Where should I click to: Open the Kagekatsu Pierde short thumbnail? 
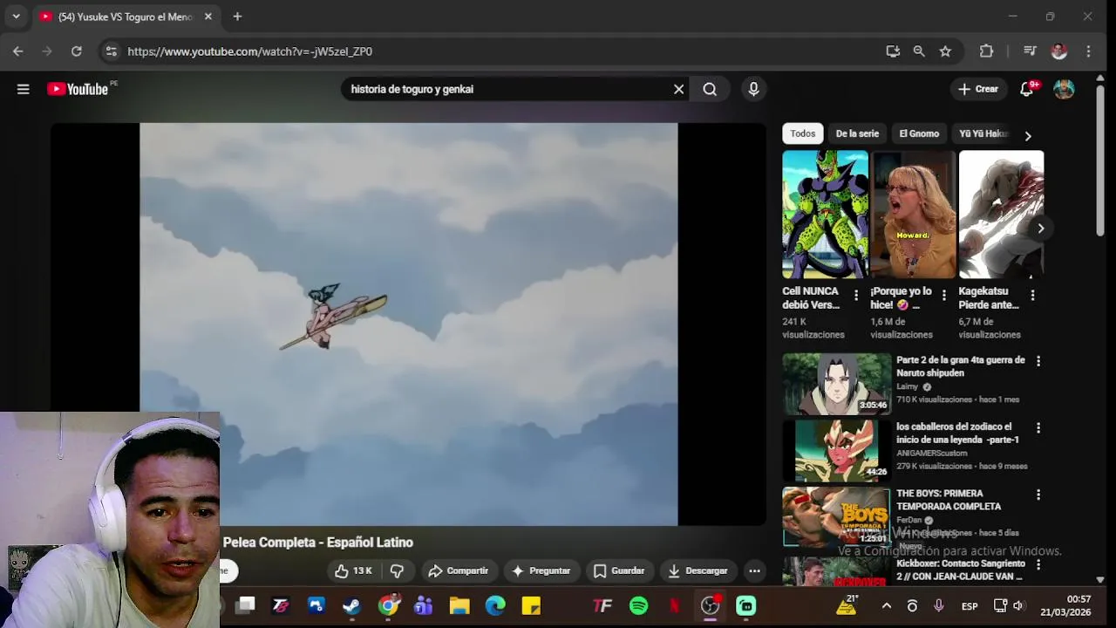point(1001,215)
